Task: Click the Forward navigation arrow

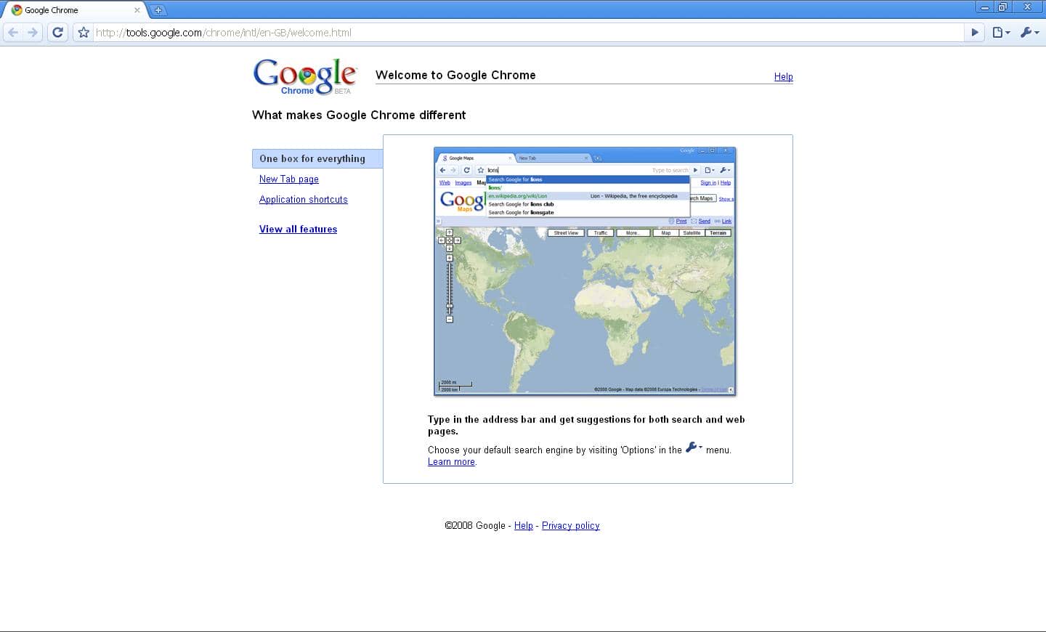Action: coord(33,32)
